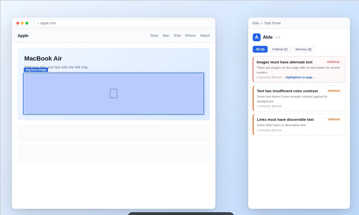Click the v1.0 version label
Screen dimensions: 359x215
pos(278,37)
